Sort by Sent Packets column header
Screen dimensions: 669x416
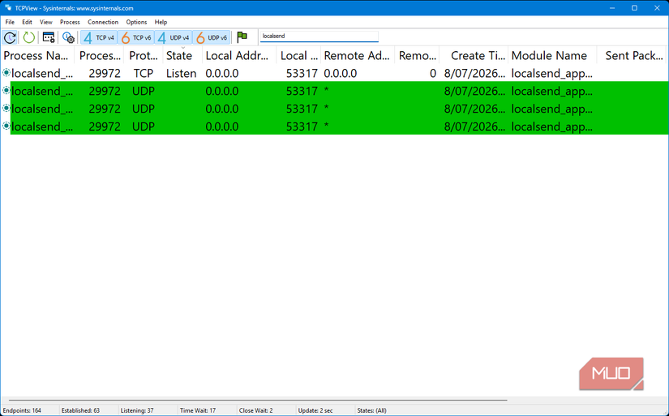[632, 55]
